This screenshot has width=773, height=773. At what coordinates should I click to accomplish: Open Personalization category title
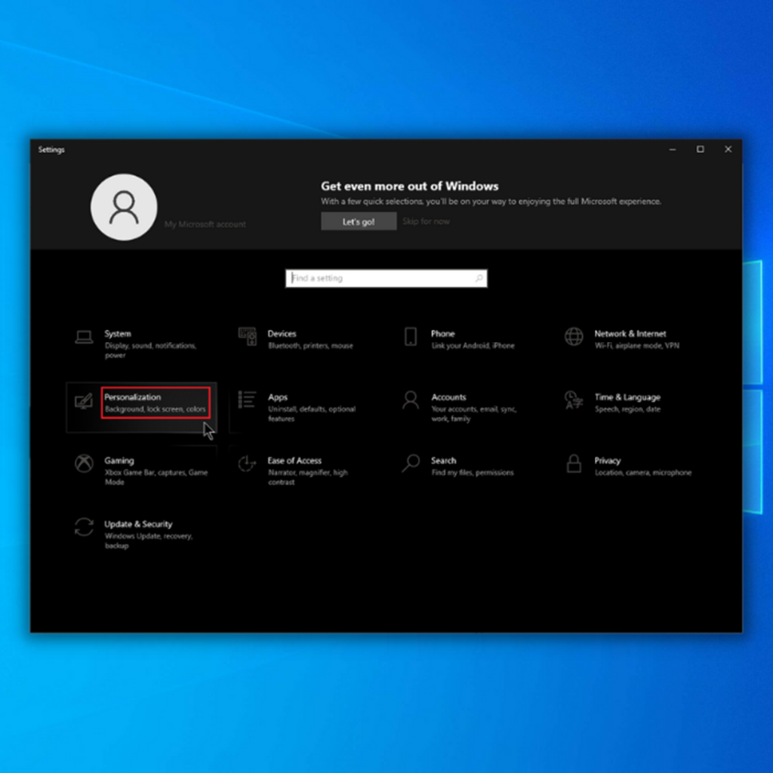coord(133,397)
